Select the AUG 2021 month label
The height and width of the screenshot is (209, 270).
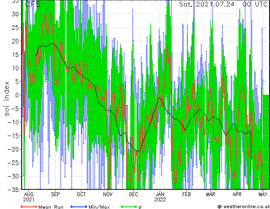[29, 196]
